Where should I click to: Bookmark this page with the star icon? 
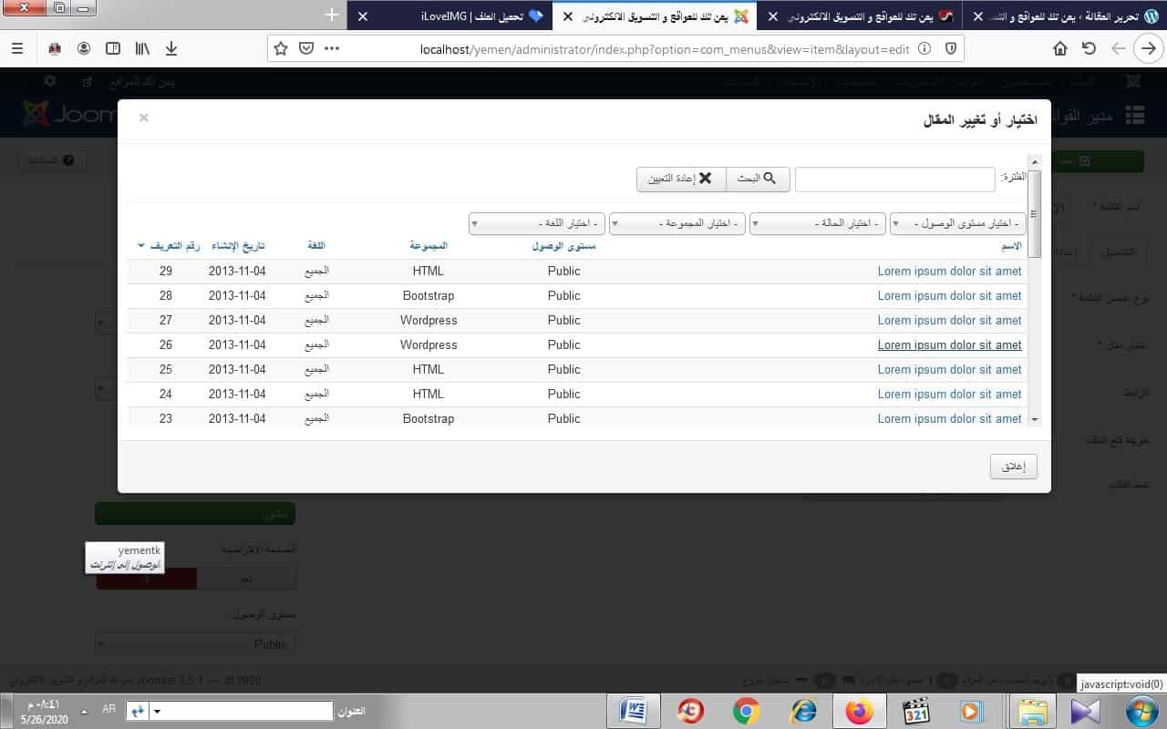click(281, 48)
